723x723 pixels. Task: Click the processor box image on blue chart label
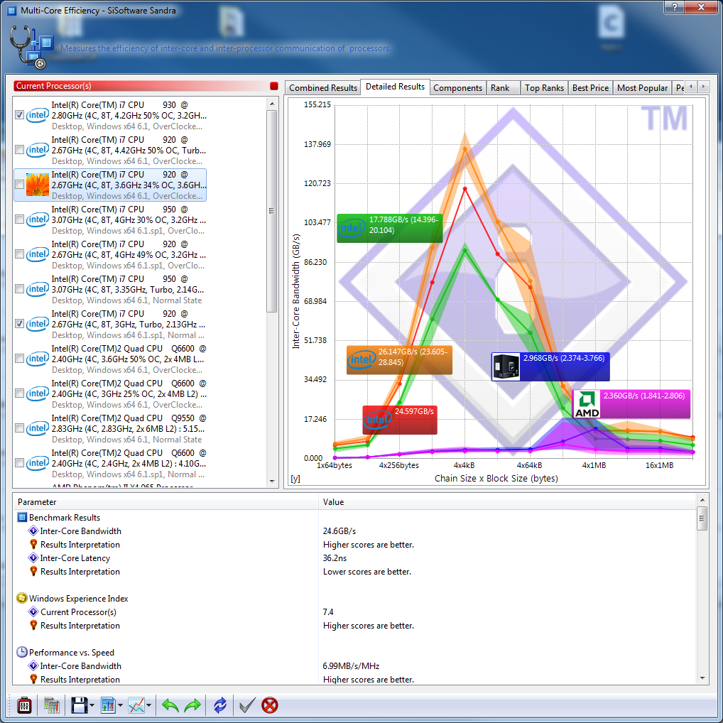506,367
